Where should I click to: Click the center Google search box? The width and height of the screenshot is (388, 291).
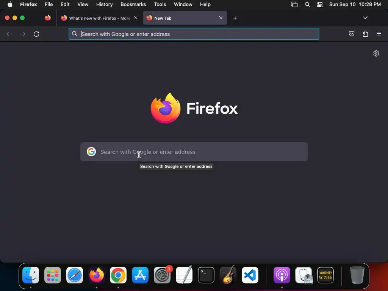point(194,152)
